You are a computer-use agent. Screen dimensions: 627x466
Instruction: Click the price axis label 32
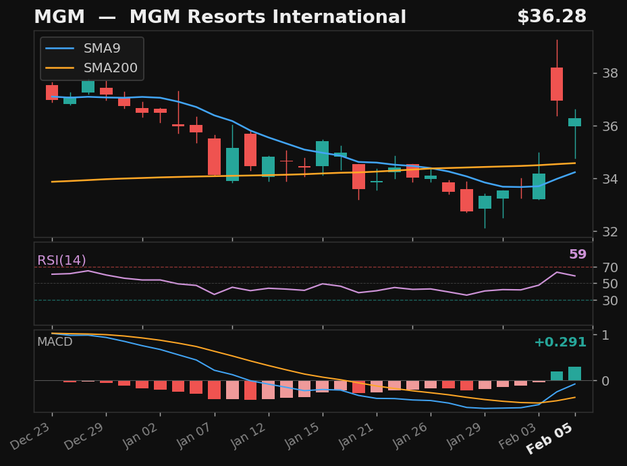[610, 232]
